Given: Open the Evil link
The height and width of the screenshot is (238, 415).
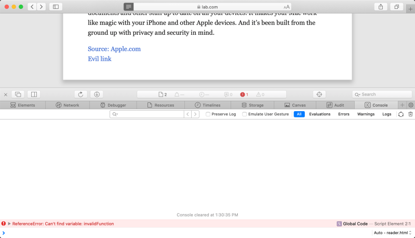Looking at the screenshot, I should 100,59.
